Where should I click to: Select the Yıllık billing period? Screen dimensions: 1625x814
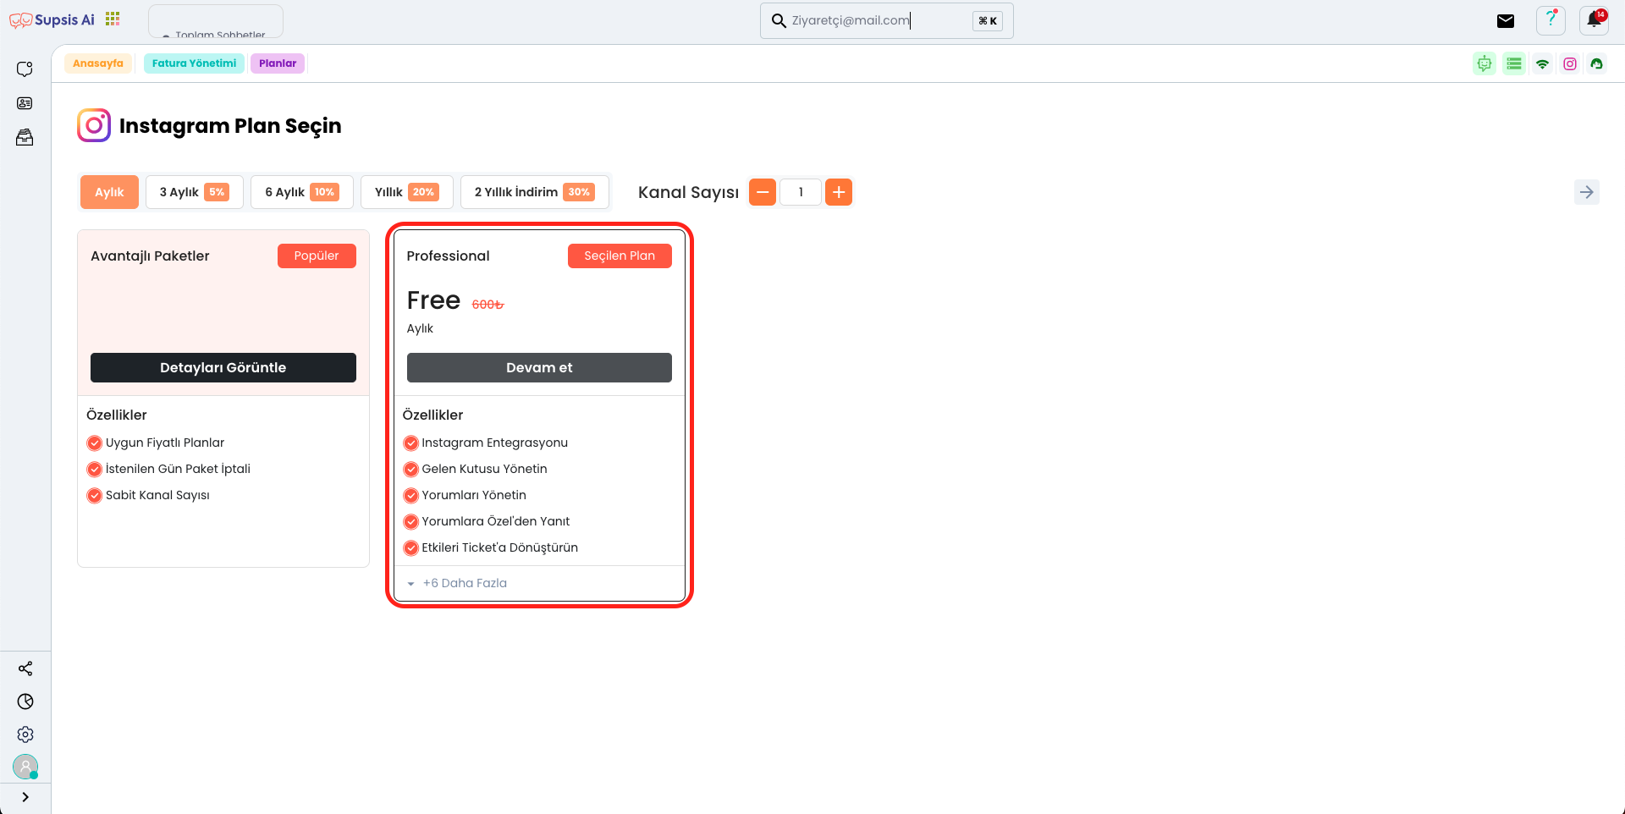(x=407, y=192)
